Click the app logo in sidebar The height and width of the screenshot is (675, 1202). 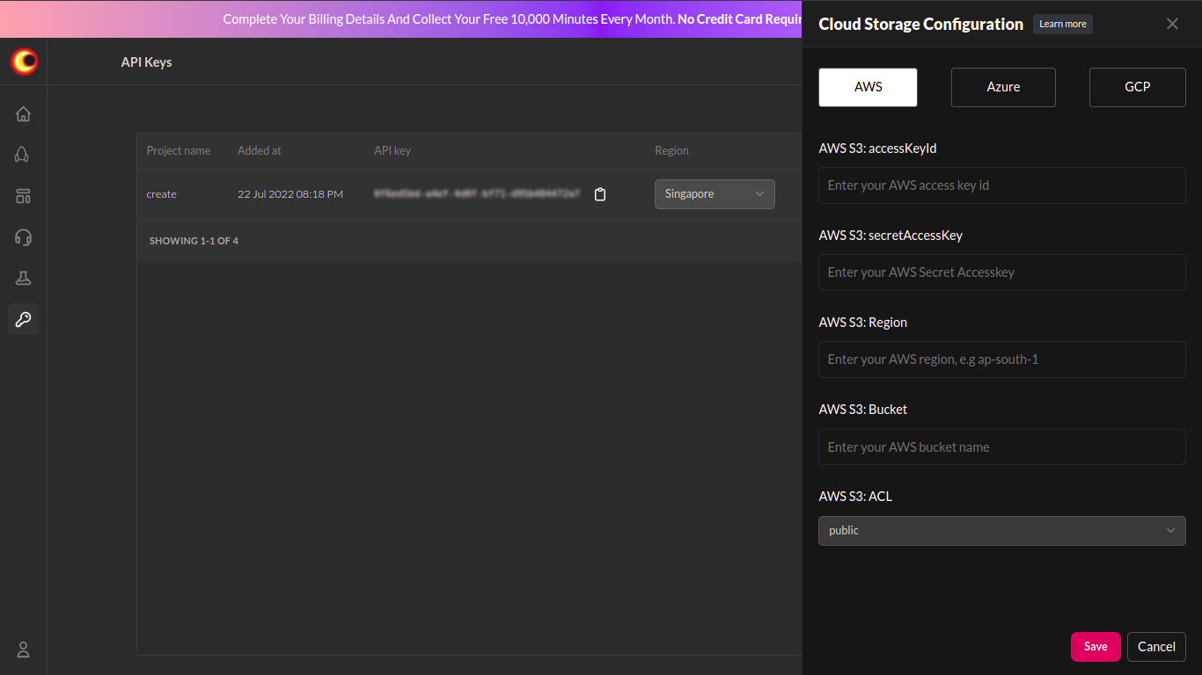point(24,62)
